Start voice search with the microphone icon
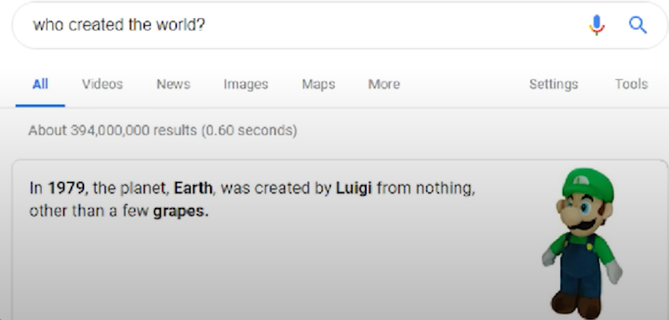The image size is (669, 320). 597,25
